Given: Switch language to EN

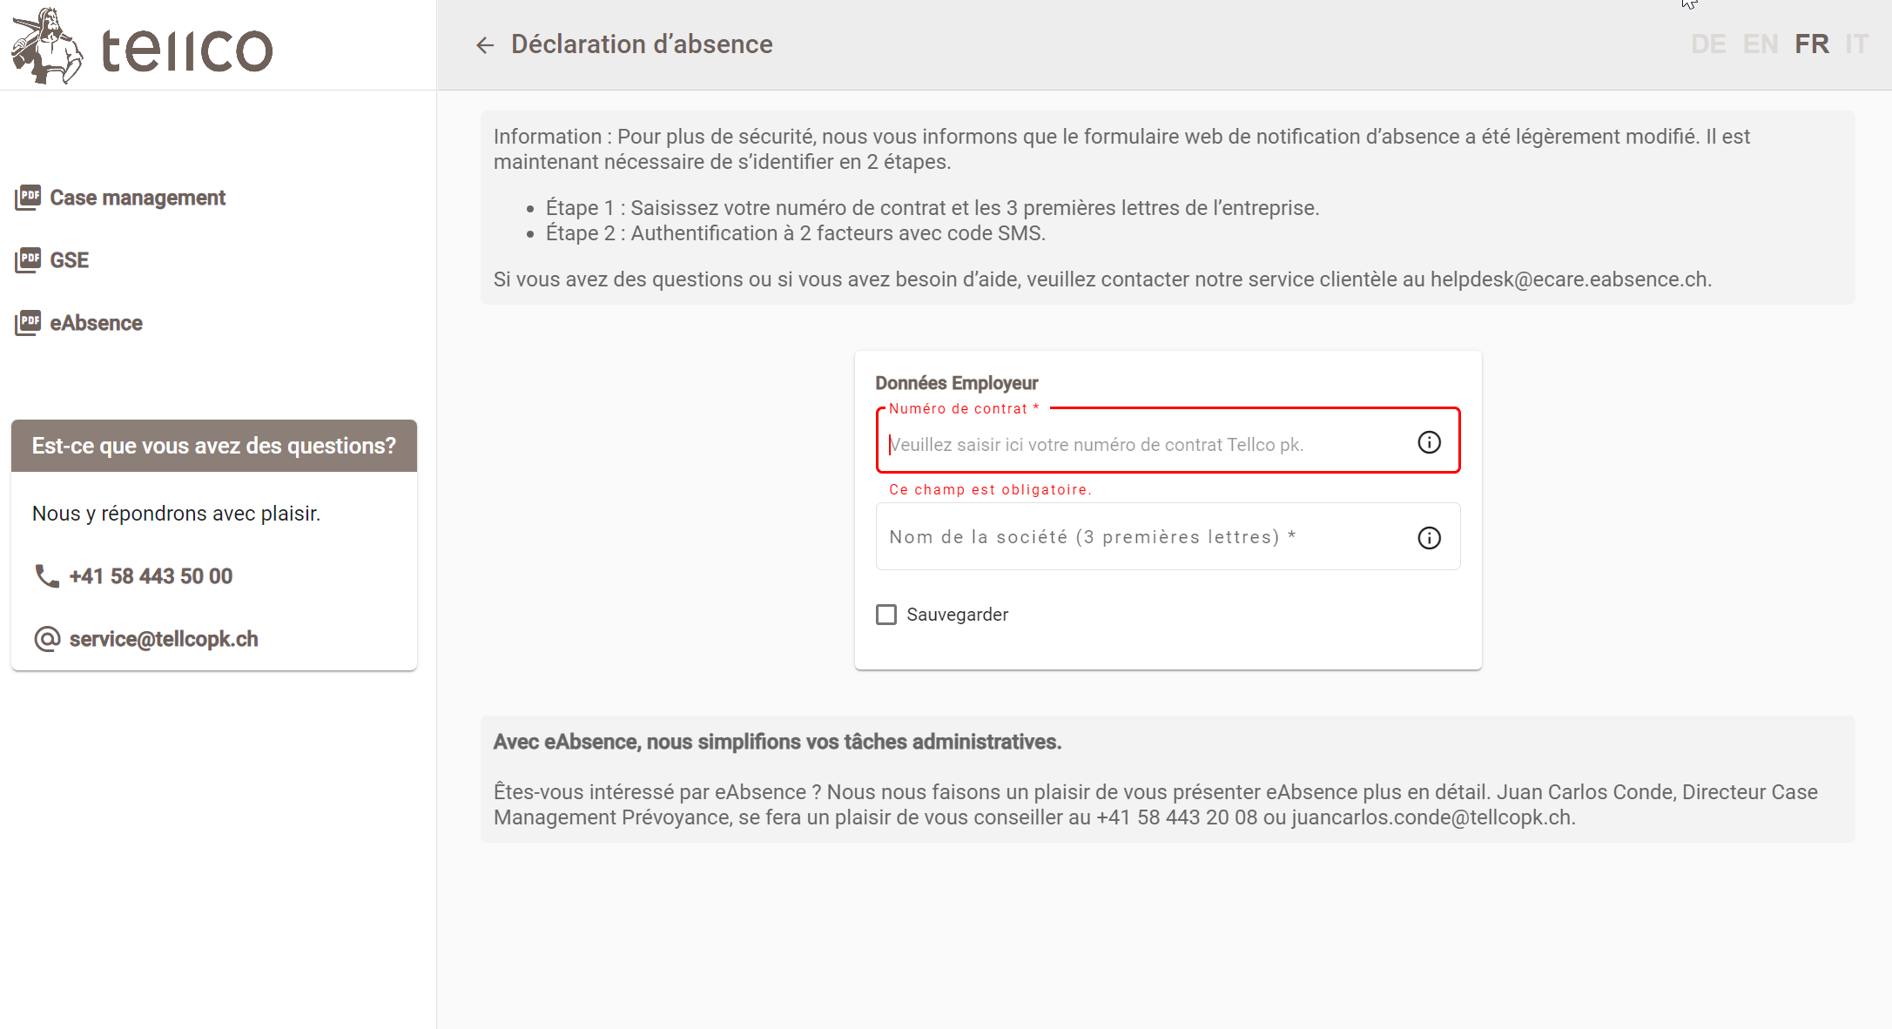Looking at the screenshot, I should (x=1761, y=44).
